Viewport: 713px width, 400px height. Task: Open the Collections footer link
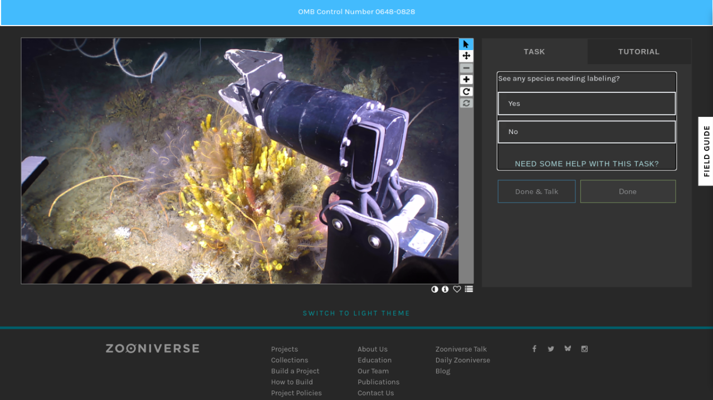(x=290, y=360)
